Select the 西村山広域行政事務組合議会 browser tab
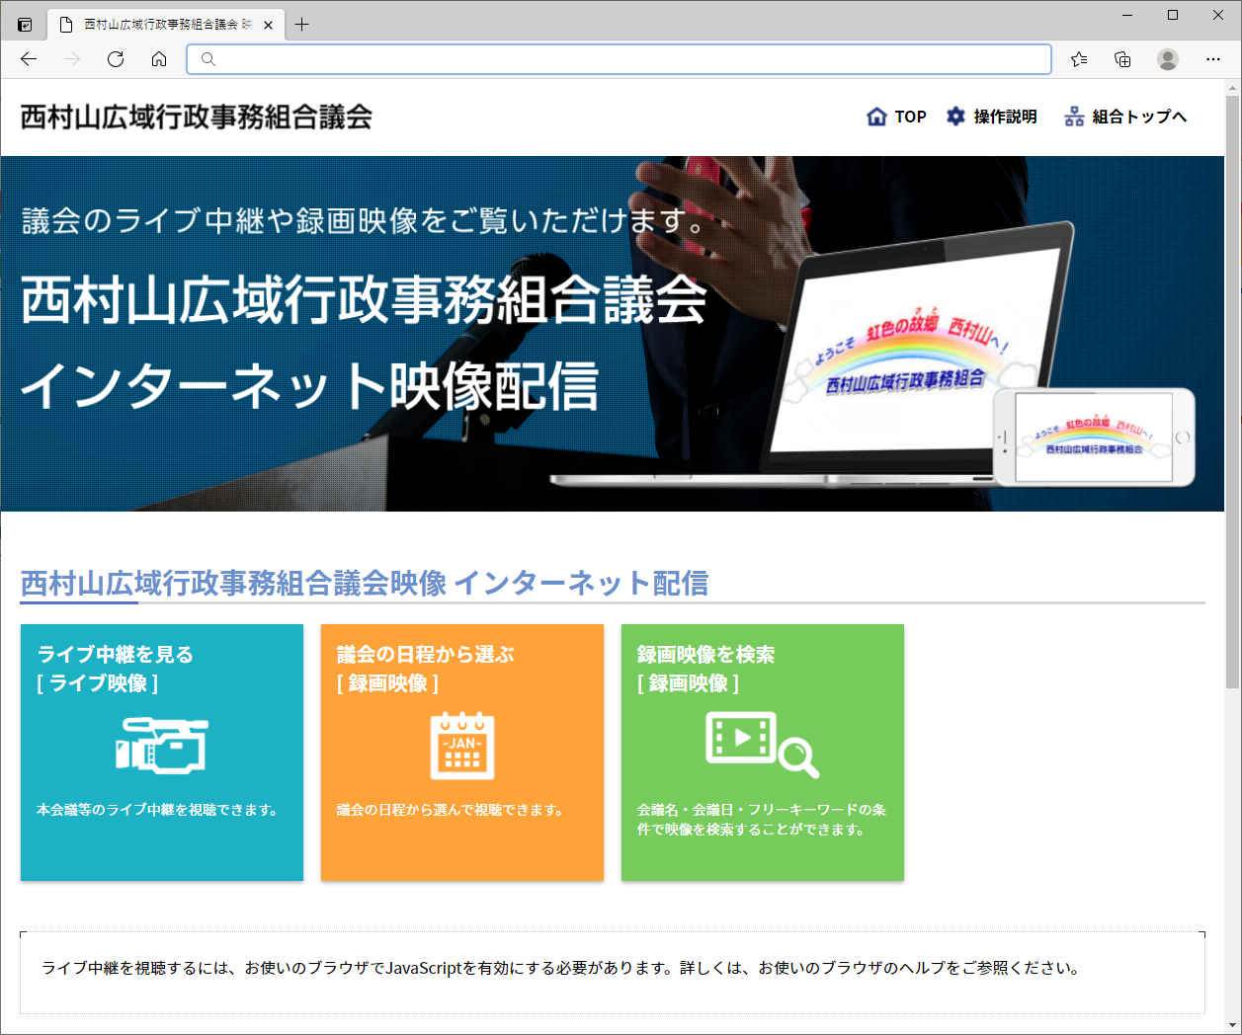 point(166,25)
